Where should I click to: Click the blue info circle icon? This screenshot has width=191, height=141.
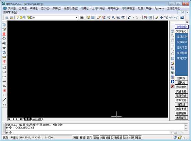click(x=172, y=82)
